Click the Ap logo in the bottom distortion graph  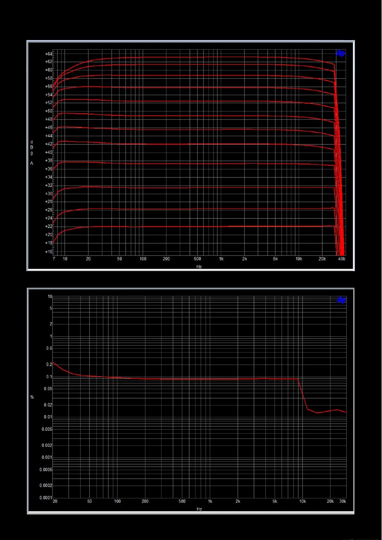click(342, 300)
